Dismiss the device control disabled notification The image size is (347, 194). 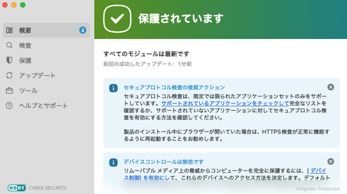(x=331, y=162)
